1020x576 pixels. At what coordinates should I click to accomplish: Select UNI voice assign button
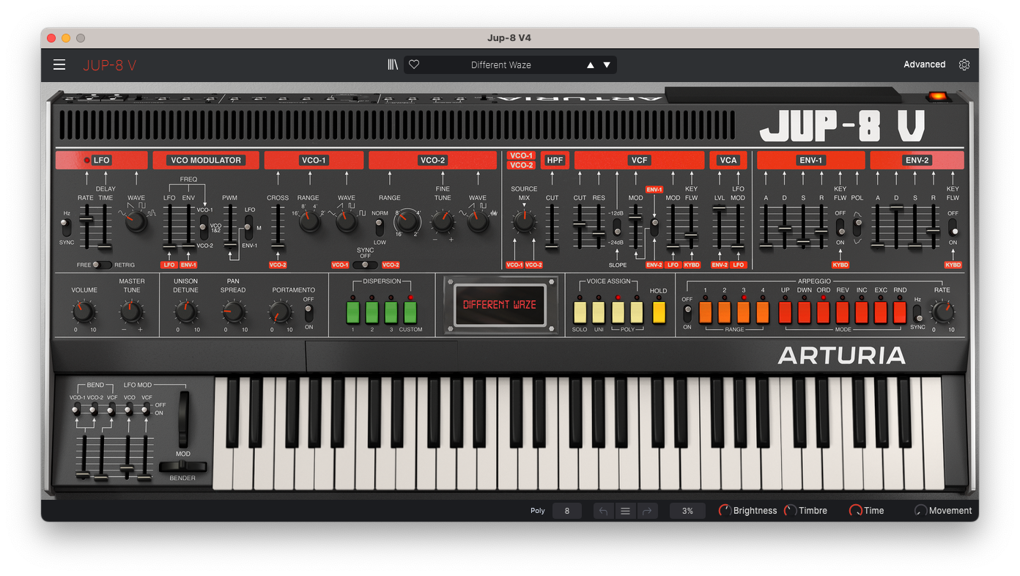[x=599, y=313]
